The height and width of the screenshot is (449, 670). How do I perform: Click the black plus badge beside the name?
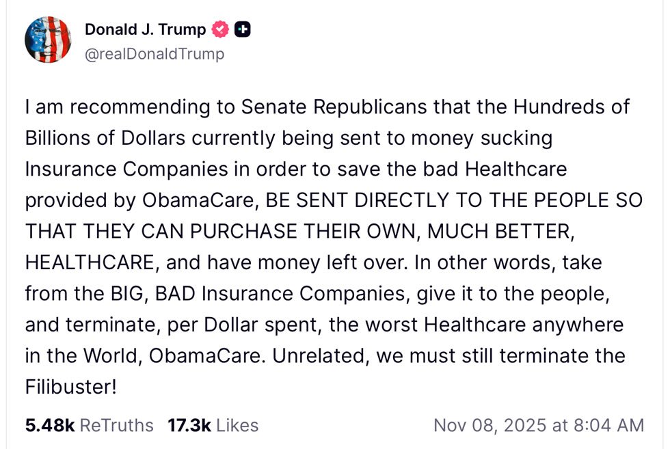(x=242, y=29)
